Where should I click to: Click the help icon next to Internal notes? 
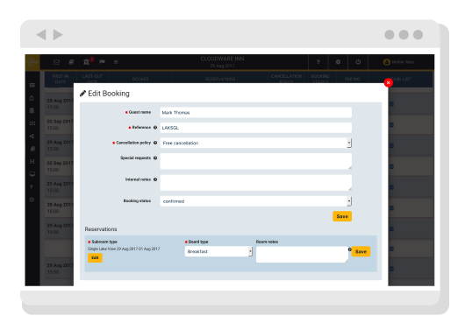click(155, 179)
